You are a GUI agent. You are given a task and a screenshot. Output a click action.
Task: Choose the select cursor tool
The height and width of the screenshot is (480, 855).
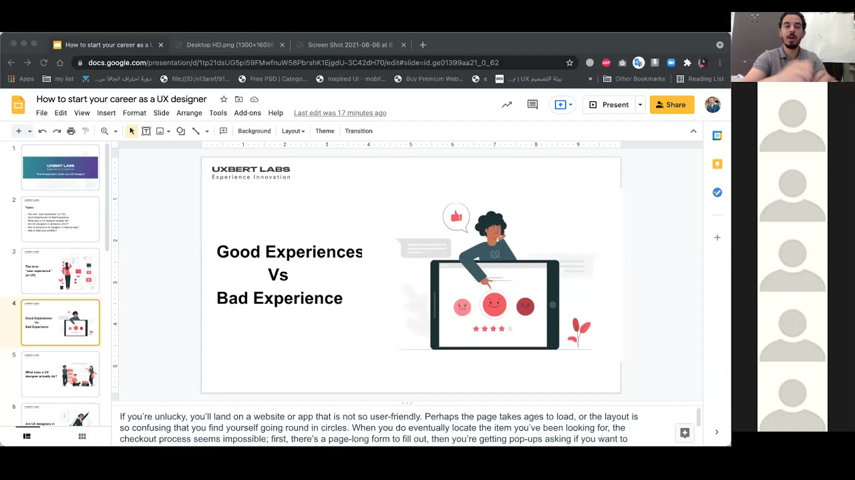(132, 131)
